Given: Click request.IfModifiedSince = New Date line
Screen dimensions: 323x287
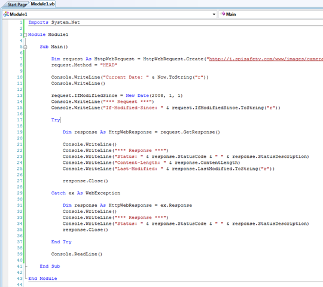Looking at the screenshot, I should (x=117, y=96).
